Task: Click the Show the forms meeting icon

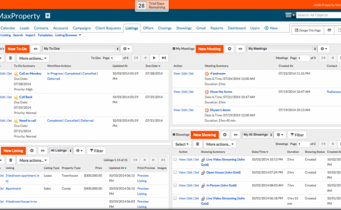Action: point(207,92)
